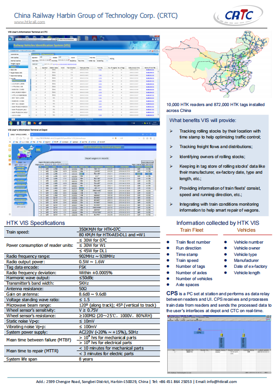
Task: Click the 'Vehicles' column heading
Action: click(x=246, y=230)
